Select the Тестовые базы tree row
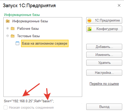124x112 pixels. tap(28, 36)
